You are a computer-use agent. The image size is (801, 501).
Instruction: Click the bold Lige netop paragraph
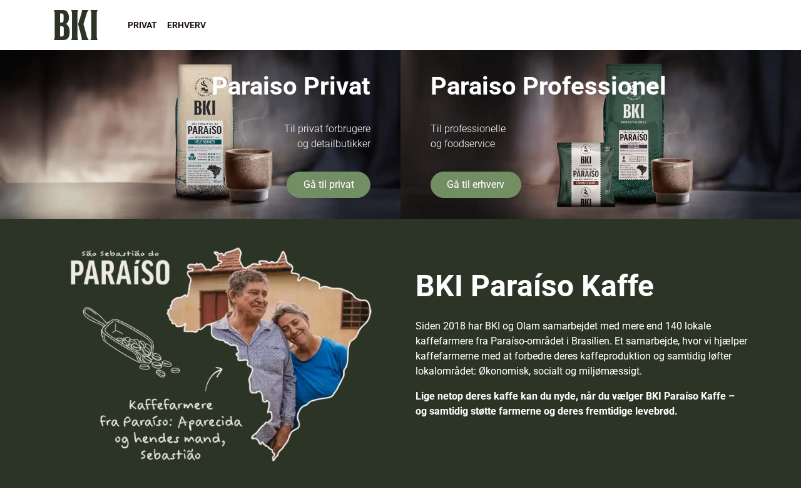(575, 403)
